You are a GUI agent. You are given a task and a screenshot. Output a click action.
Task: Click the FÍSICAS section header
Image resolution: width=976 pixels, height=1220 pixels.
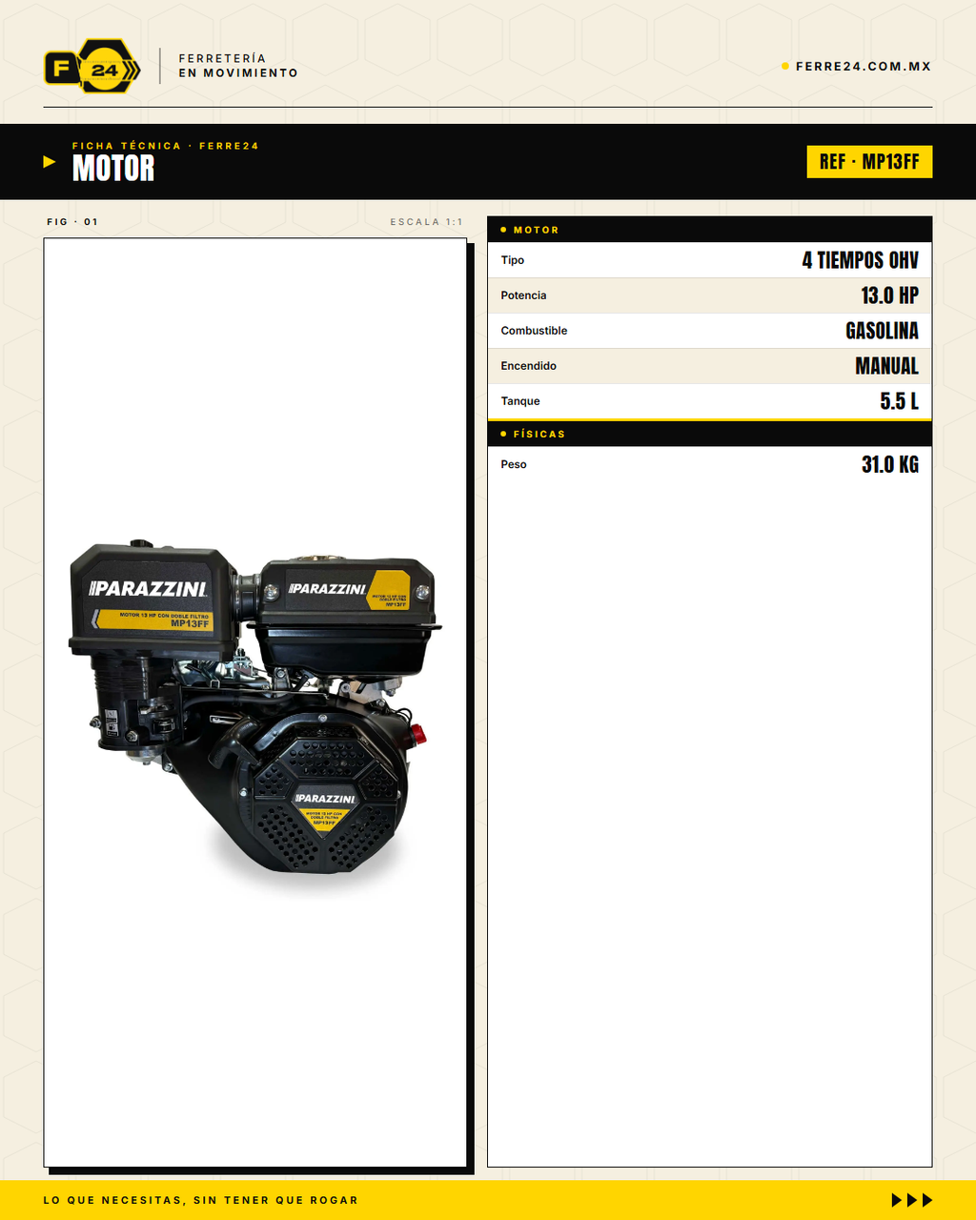[709, 434]
